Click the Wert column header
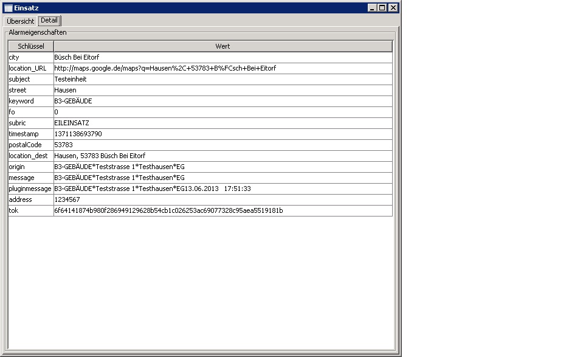Screen dimensions: 583x357 click(x=223, y=46)
